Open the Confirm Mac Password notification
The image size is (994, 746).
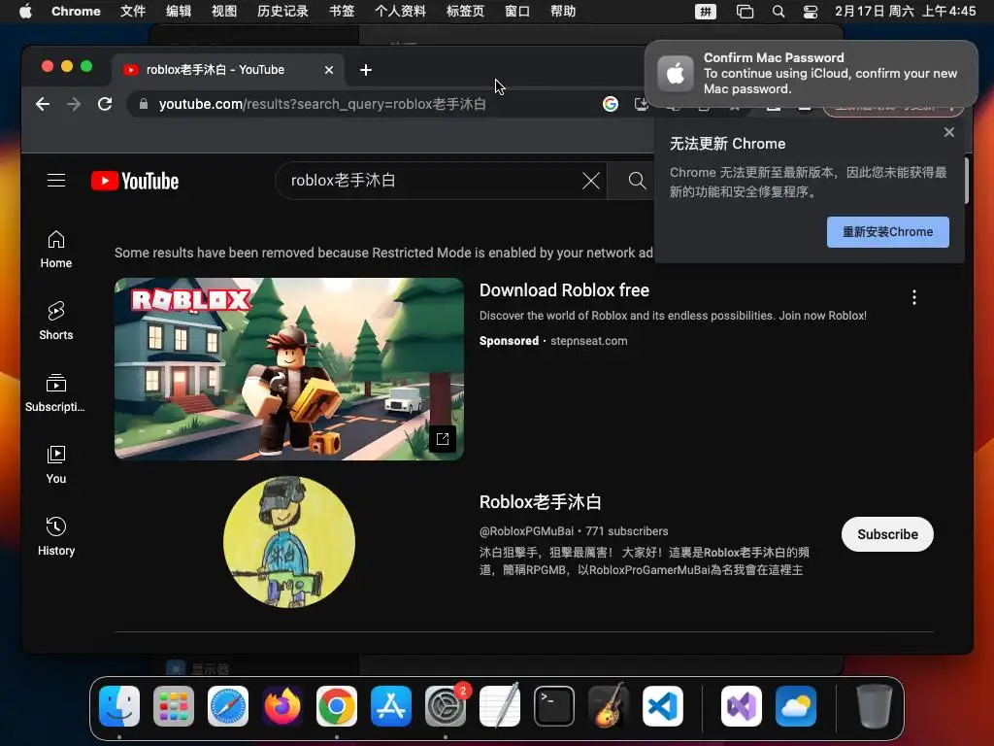point(812,74)
